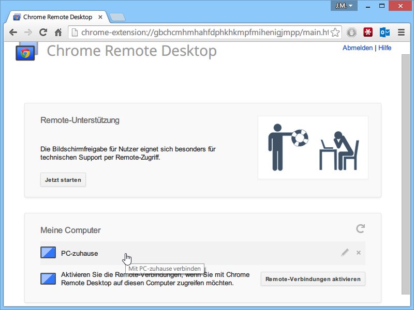Click the remote support illustration image
414x310 pixels.
[313, 148]
